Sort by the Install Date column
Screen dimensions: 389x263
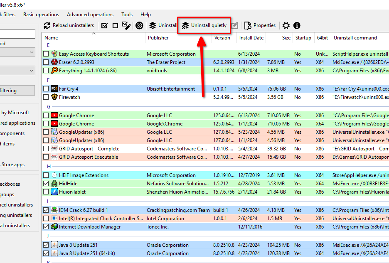tap(251, 38)
